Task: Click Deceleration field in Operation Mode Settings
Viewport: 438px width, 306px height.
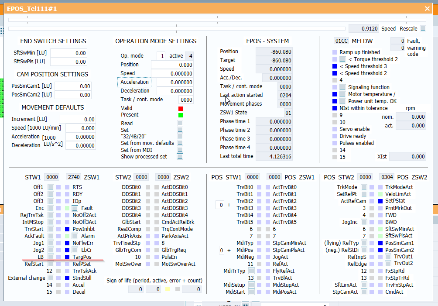Action: click(x=175, y=91)
